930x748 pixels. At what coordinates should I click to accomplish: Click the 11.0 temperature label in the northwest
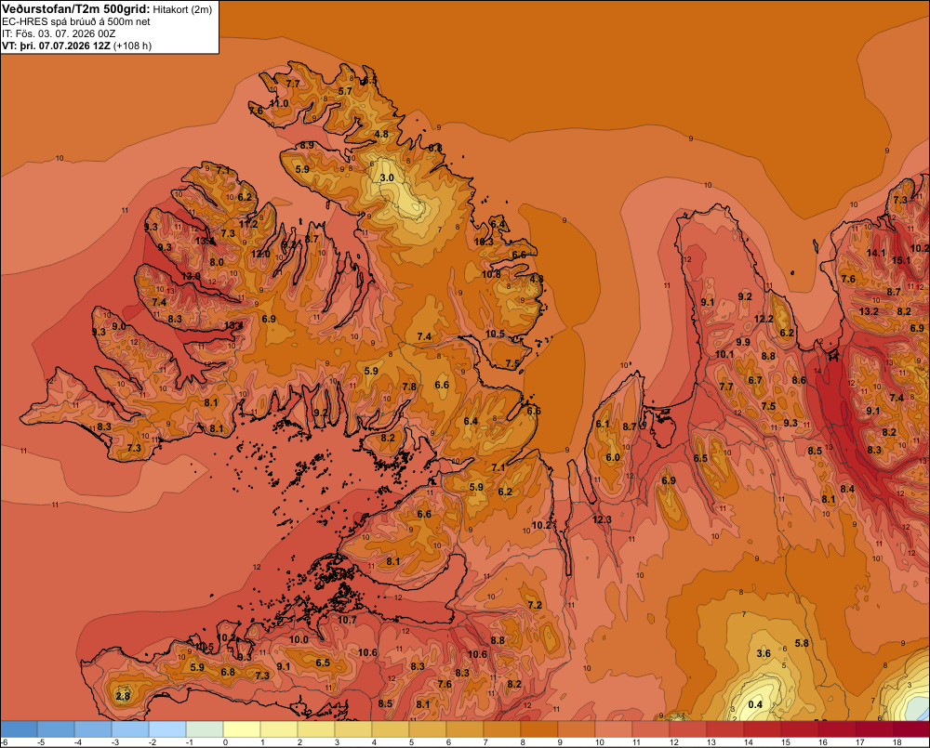click(278, 103)
